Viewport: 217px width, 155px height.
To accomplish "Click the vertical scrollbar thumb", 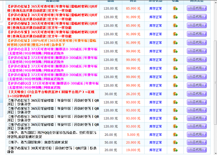I will 215,83.
